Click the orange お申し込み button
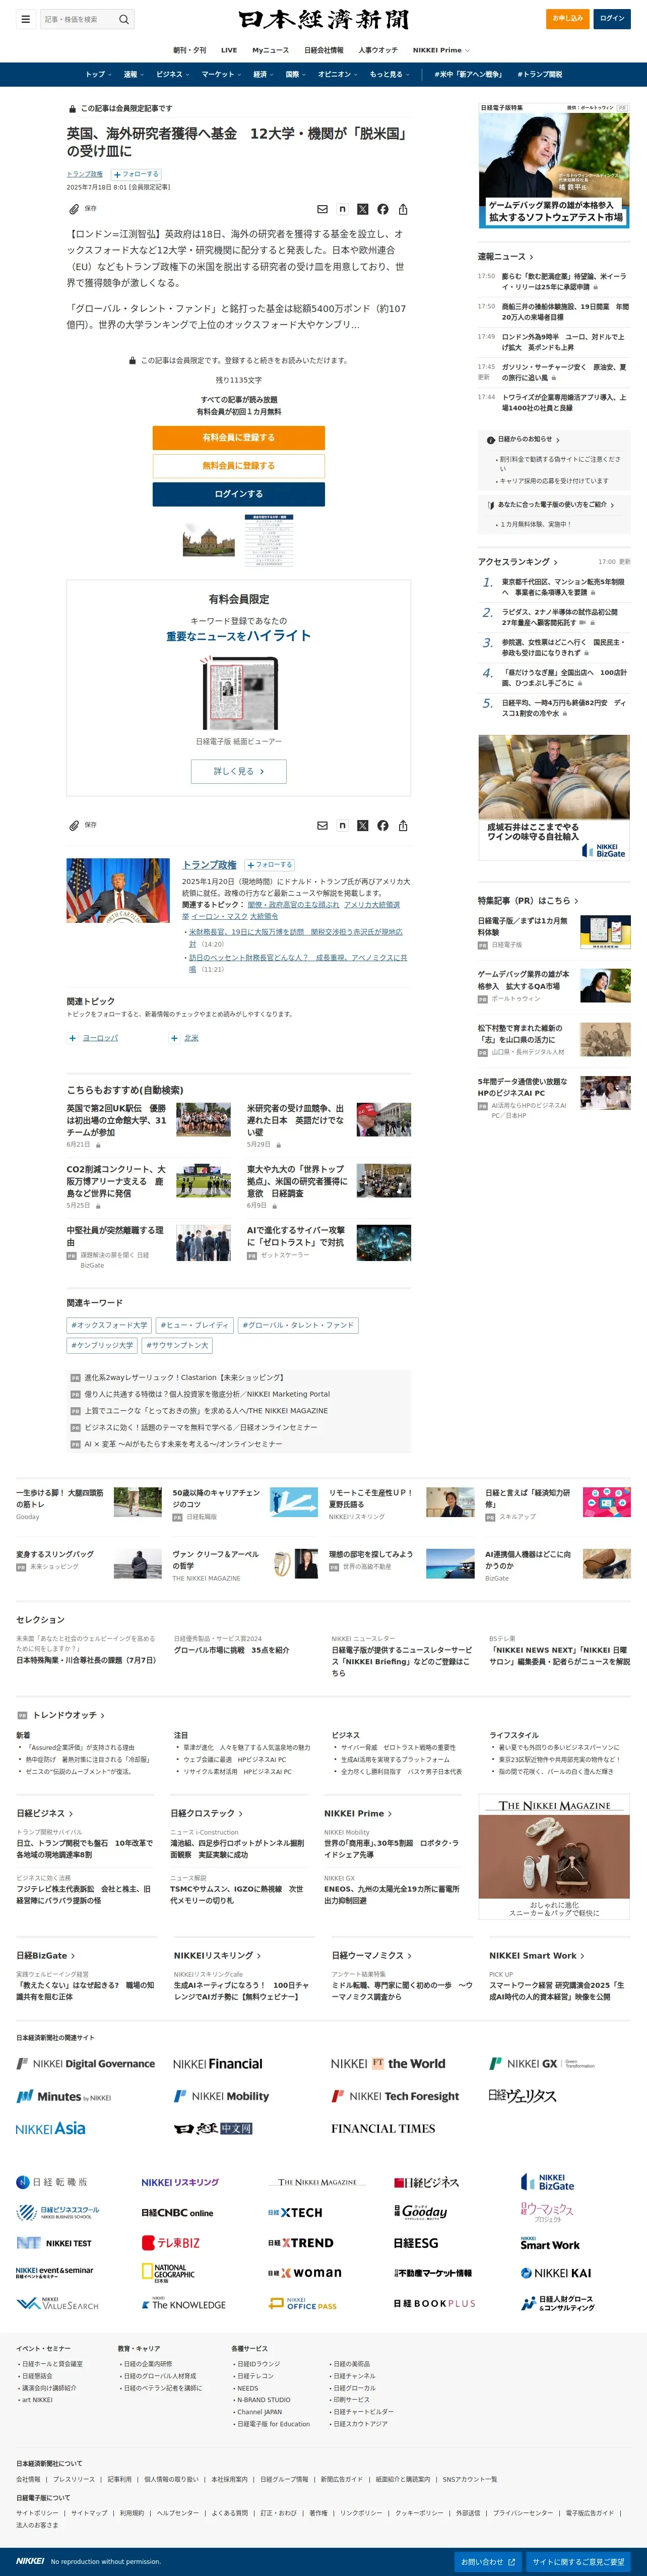647x2576 pixels. pos(568,18)
